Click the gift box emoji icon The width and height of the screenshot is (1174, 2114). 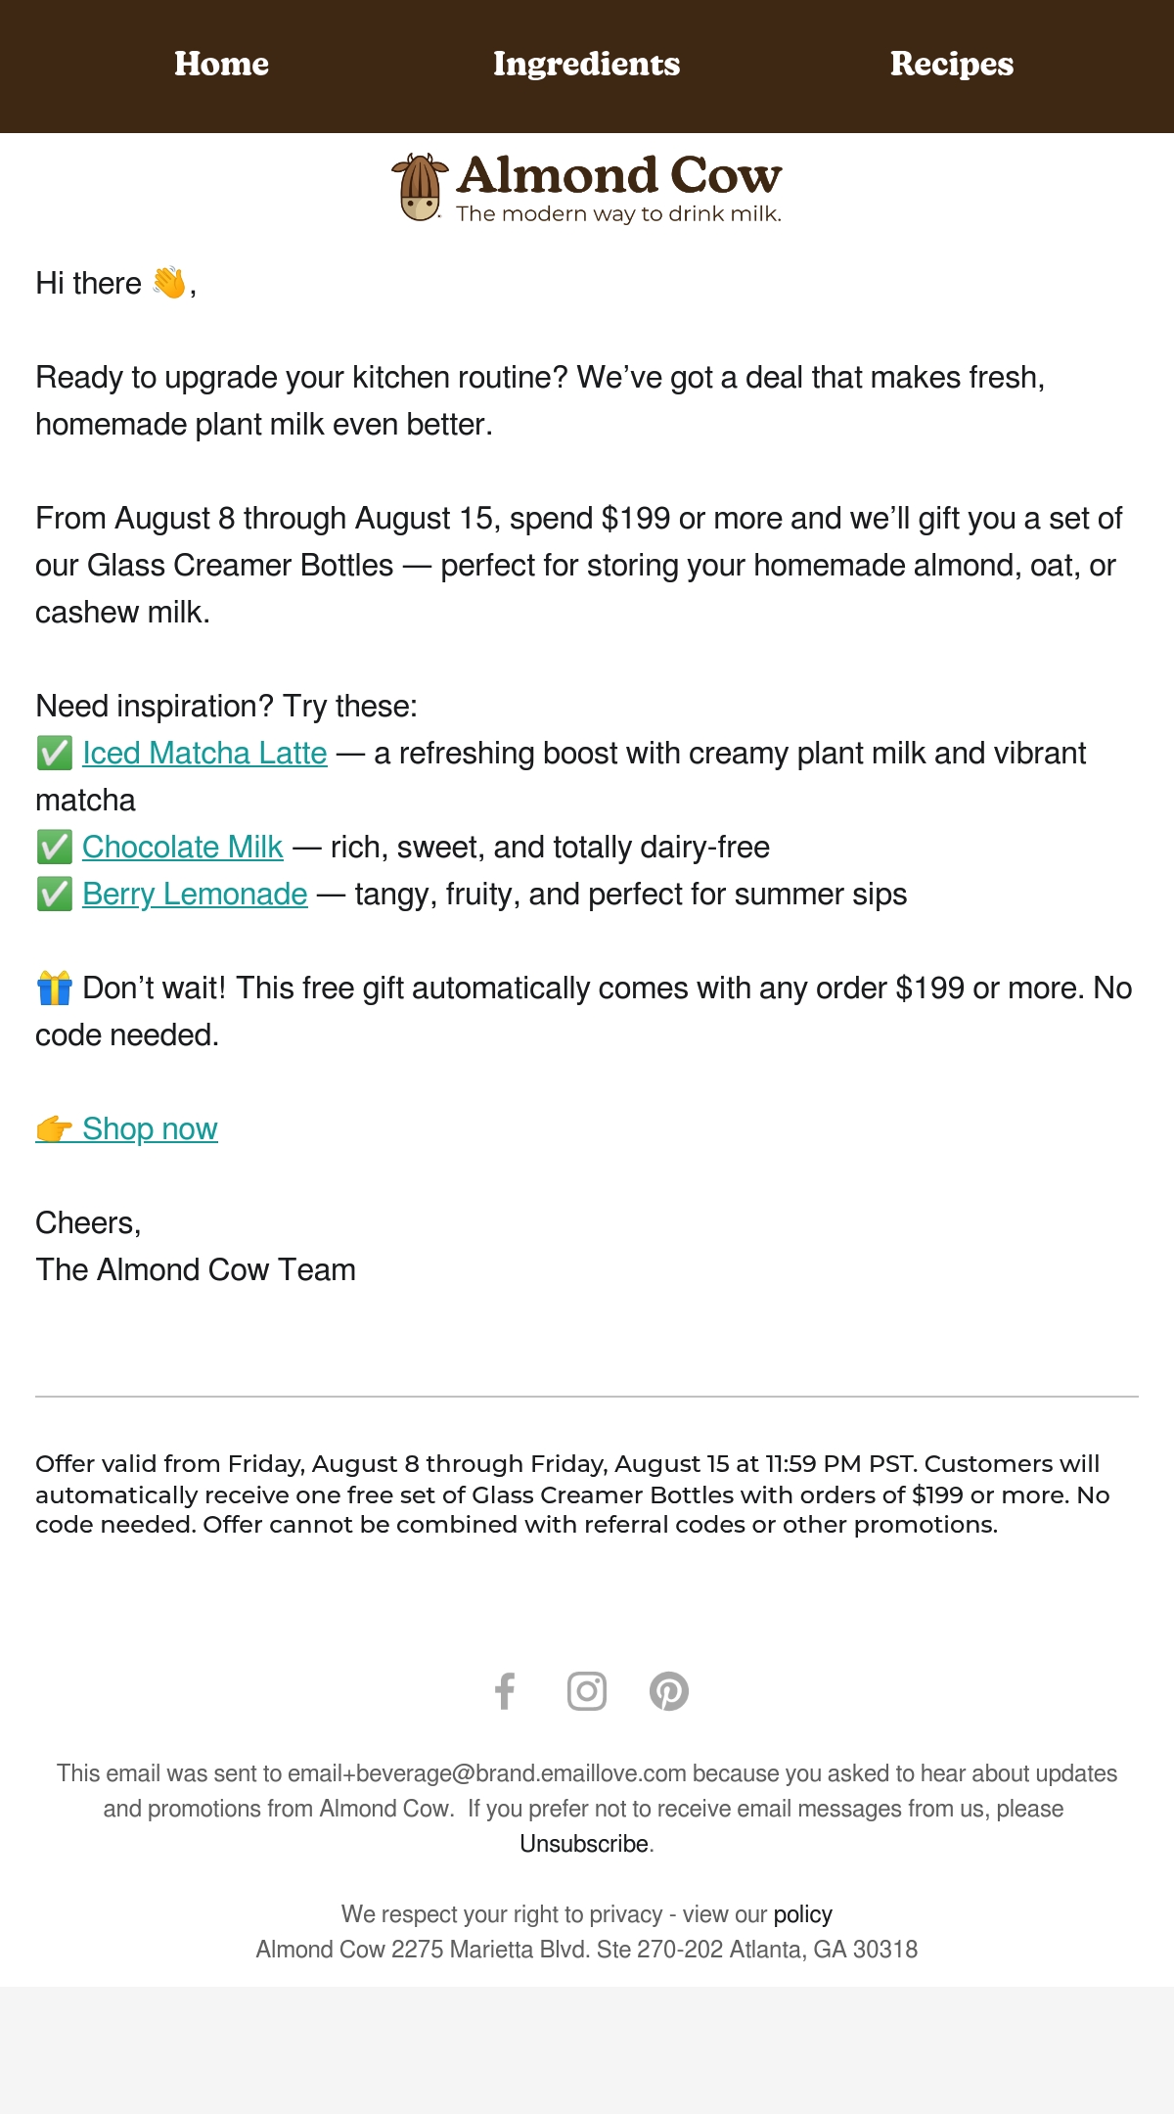point(55,988)
